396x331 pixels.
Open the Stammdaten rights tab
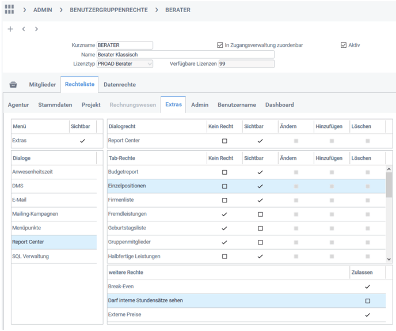(x=55, y=105)
